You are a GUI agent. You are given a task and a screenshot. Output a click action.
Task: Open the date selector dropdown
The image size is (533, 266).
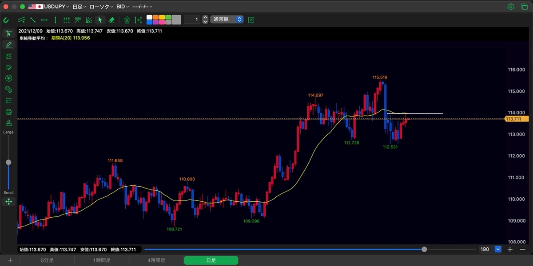pyautogui.click(x=143, y=7)
